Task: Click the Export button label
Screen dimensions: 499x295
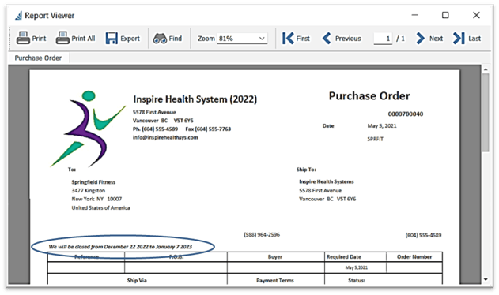Action: [x=130, y=39]
